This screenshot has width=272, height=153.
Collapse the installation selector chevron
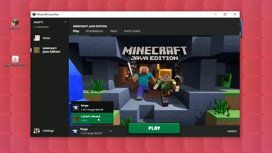(110, 131)
